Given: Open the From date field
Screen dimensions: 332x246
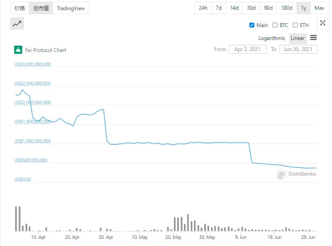Looking at the screenshot, I should 248,49.
